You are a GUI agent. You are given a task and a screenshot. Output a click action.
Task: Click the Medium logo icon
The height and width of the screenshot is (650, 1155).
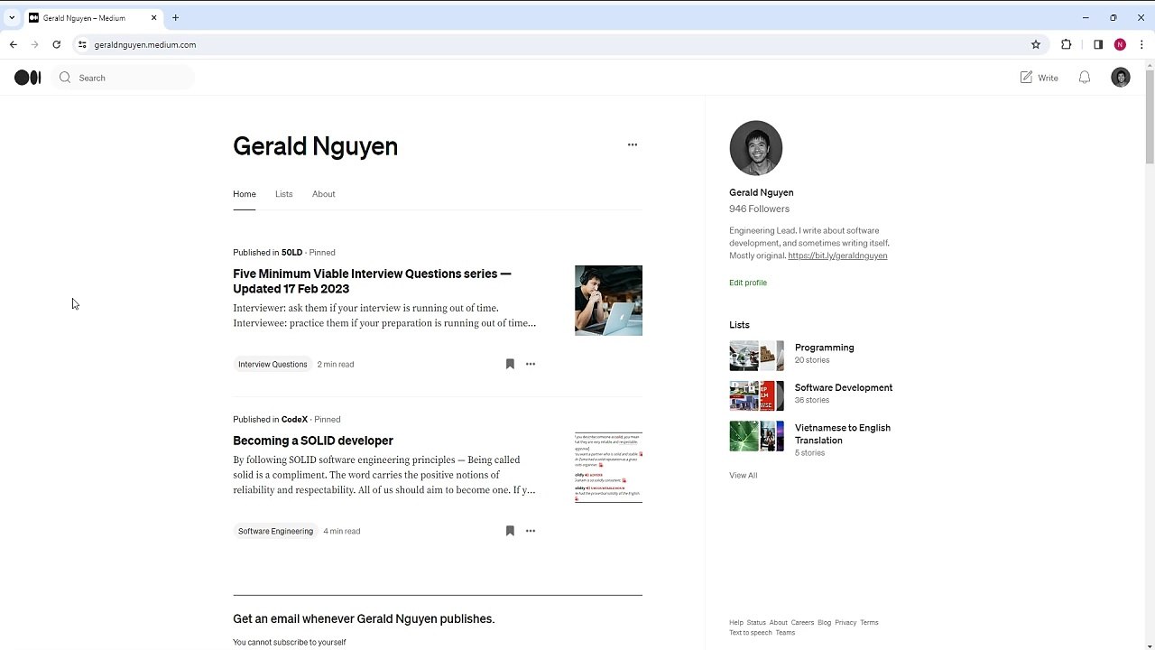(x=28, y=78)
